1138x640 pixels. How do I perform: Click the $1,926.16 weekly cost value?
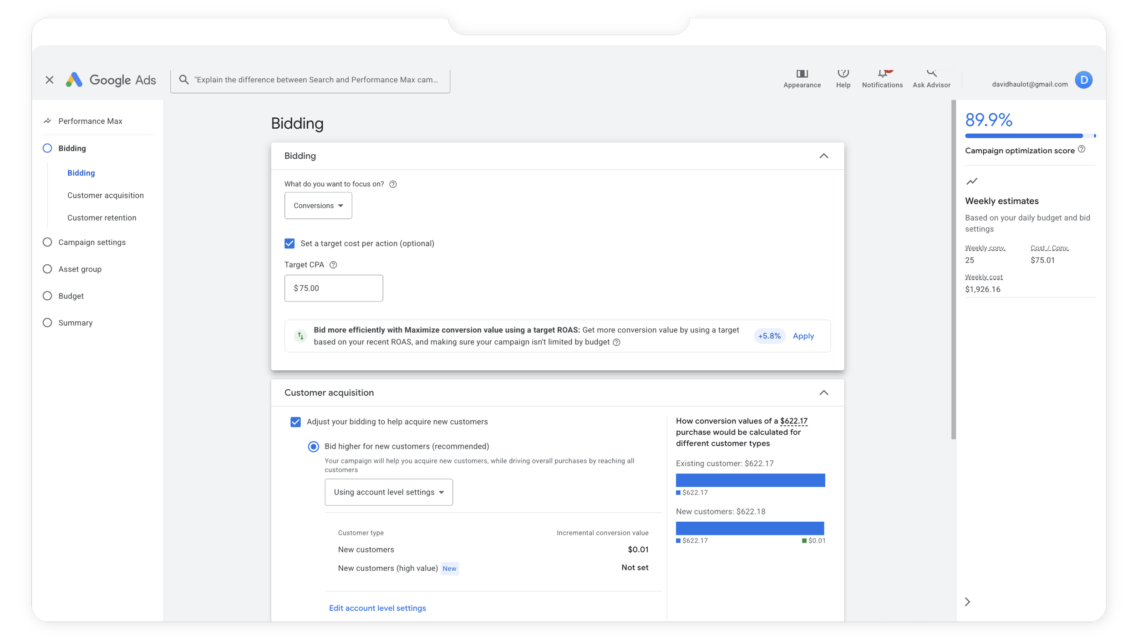click(982, 290)
